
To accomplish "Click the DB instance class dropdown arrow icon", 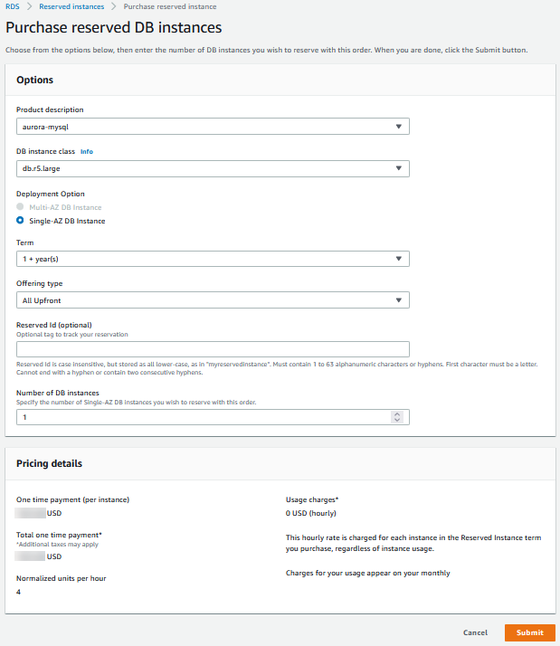I will [x=399, y=168].
